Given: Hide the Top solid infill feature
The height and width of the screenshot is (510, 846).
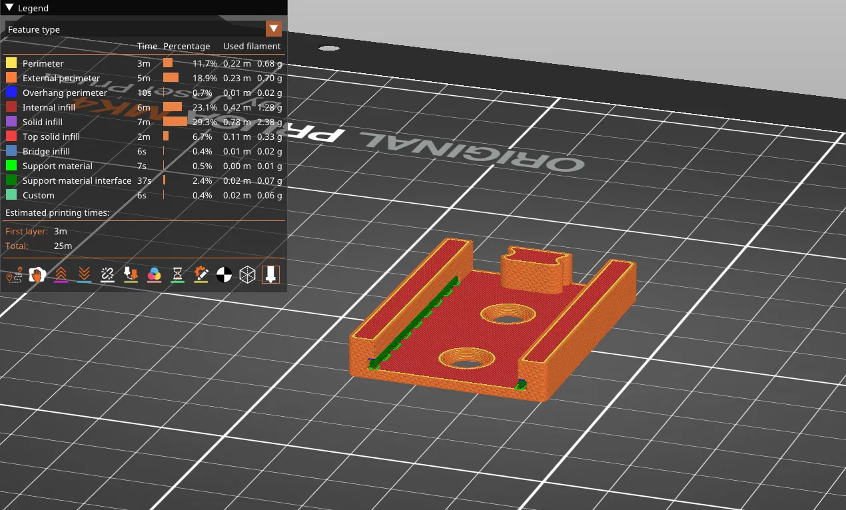Looking at the screenshot, I should pos(143,136).
